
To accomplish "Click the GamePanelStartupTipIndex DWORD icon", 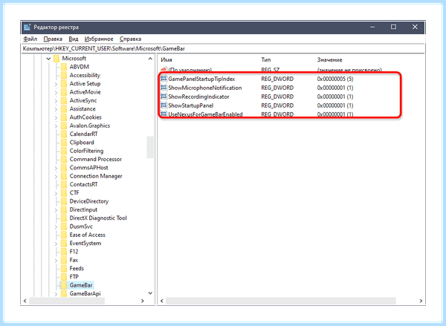I will pos(164,79).
